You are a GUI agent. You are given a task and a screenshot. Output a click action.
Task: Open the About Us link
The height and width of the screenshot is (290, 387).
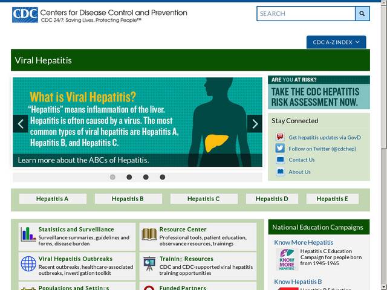click(x=300, y=172)
